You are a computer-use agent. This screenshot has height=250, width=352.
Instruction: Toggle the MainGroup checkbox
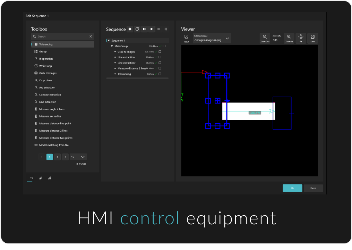pyautogui.click(x=164, y=46)
